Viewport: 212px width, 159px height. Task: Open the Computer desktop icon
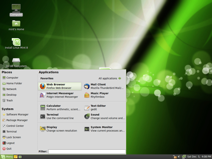(16, 10)
